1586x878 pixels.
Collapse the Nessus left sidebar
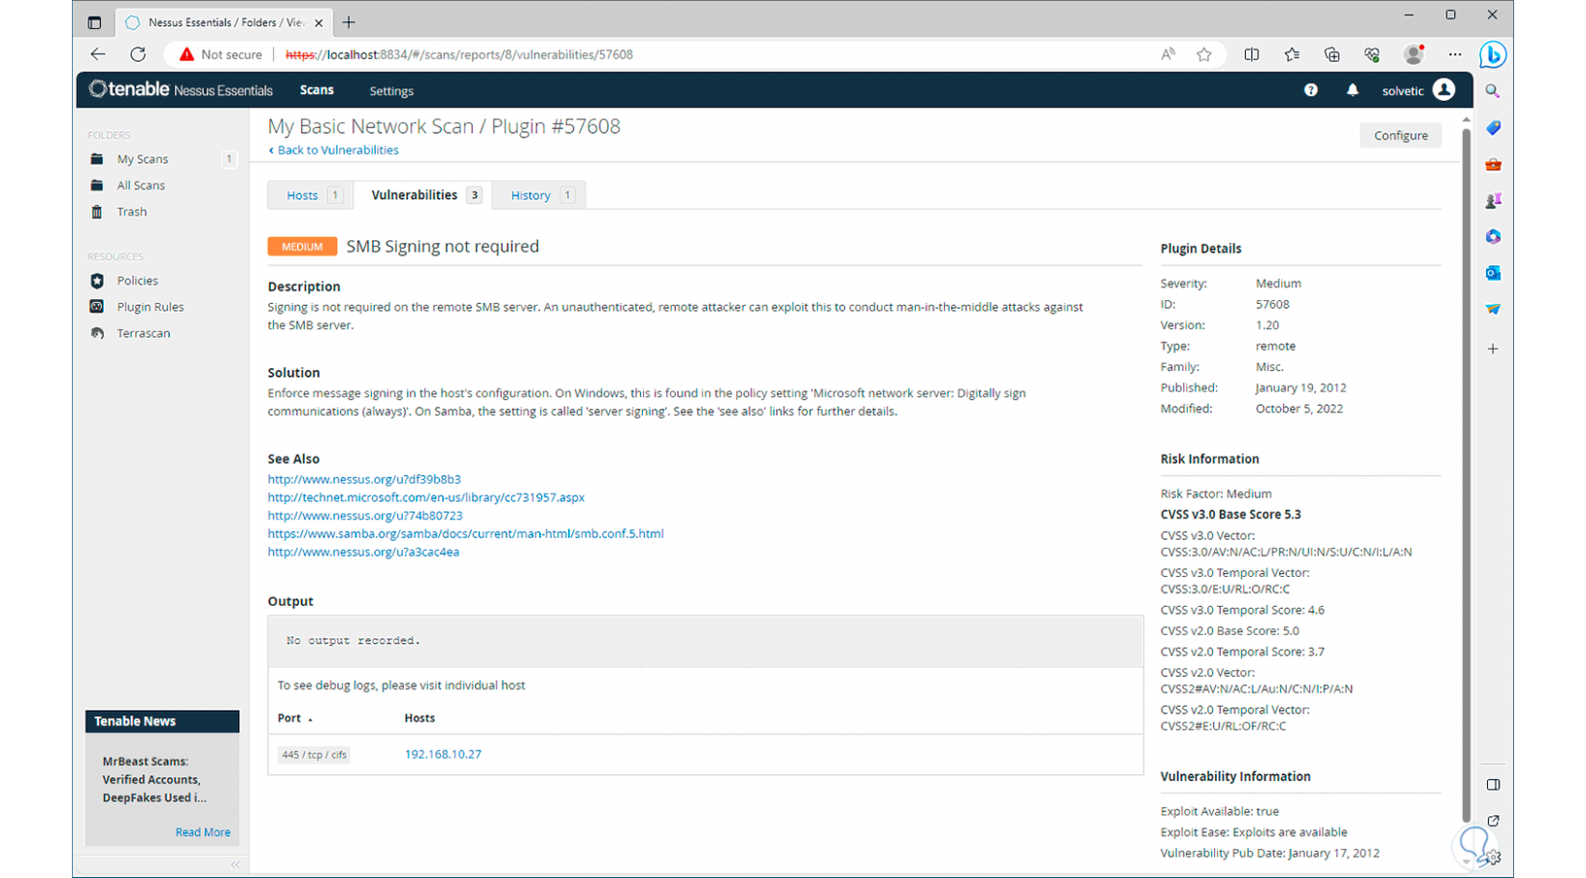(235, 865)
